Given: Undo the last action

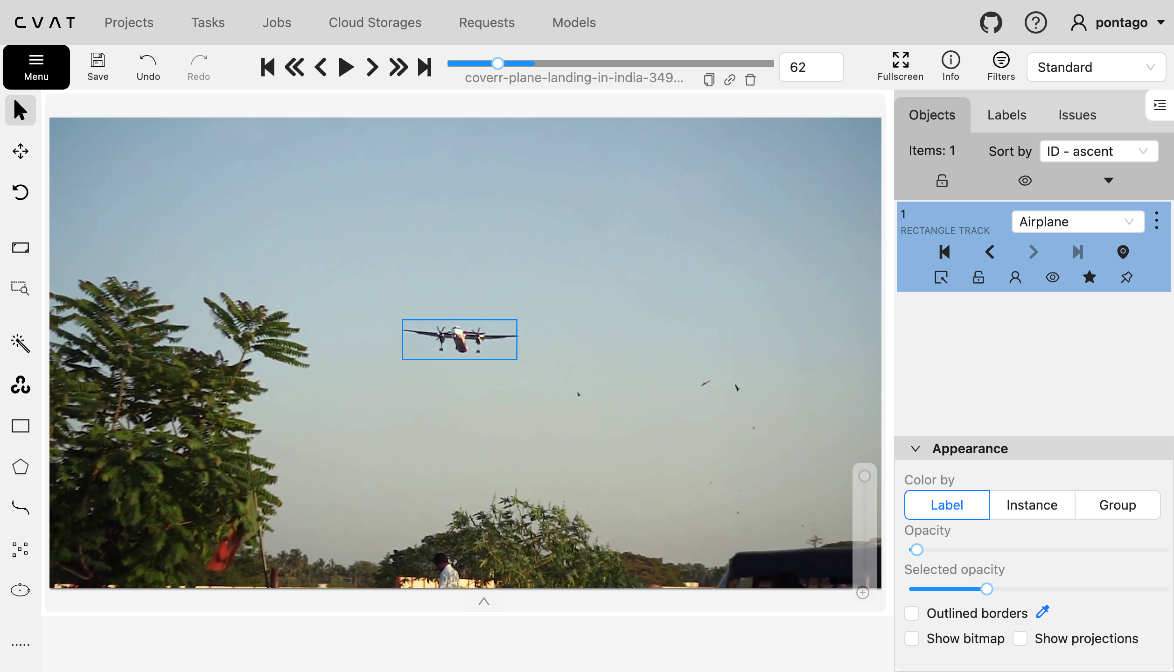Looking at the screenshot, I should tap(148, 67).
